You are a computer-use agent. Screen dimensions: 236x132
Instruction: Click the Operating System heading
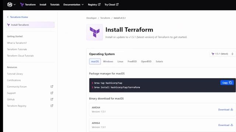[x=102, y=54]
